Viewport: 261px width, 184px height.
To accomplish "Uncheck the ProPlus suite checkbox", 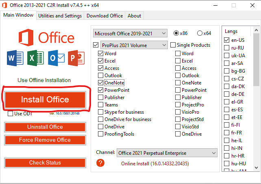I will pos(96,45).
